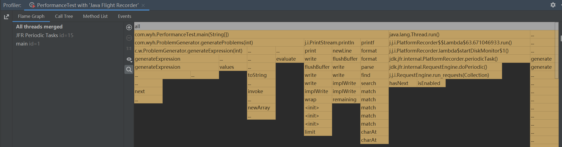Select the main id=1 thread

[28, 44]
